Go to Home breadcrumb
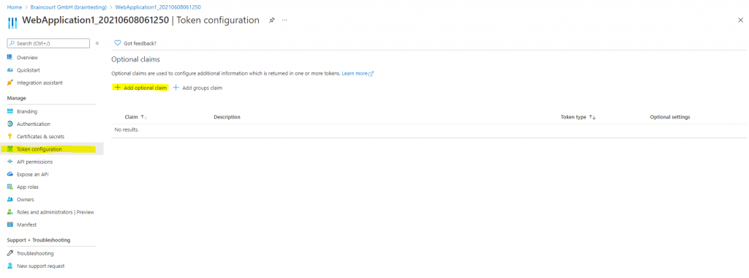The image size is (749, 278). pyautogui.click(x=15, y=7)
